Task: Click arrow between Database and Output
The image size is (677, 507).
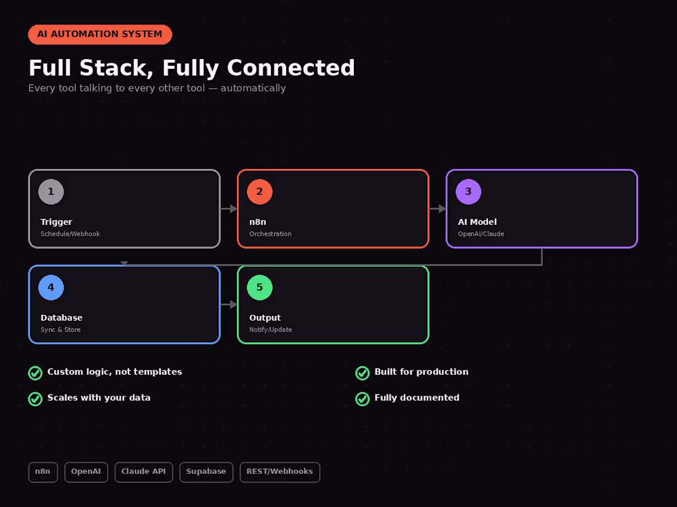Action: pos(229,304)
